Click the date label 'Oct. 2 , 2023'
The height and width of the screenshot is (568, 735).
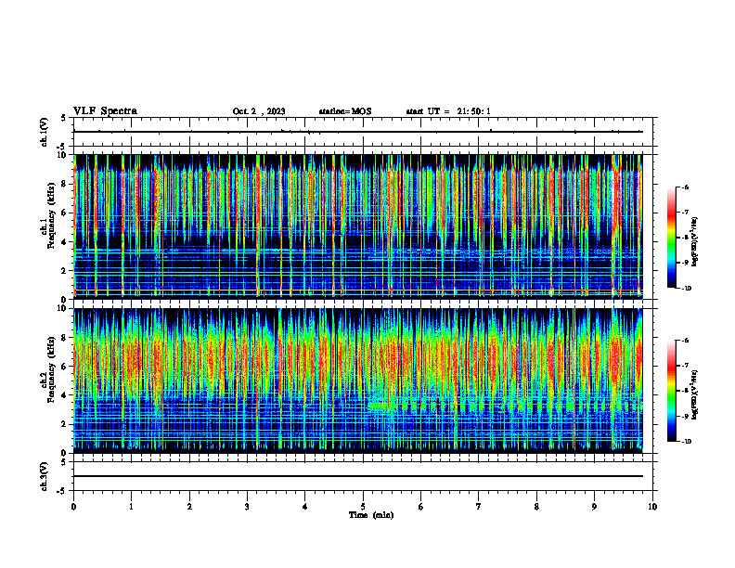coord(259,111)
